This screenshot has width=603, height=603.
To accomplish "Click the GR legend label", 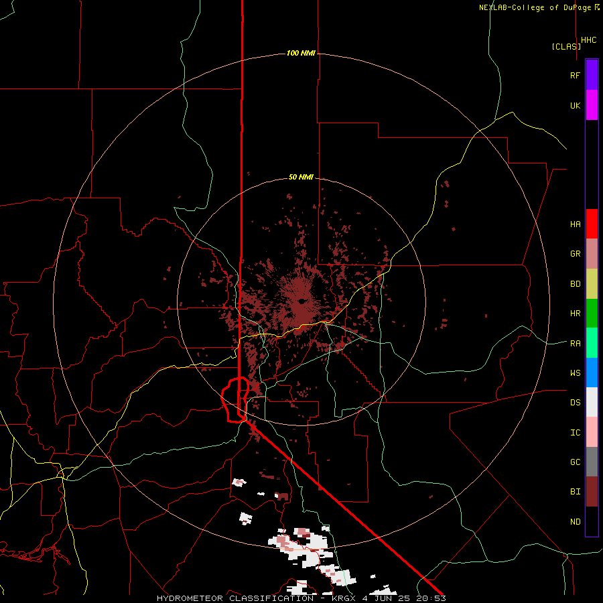I will tap(575, 254).
